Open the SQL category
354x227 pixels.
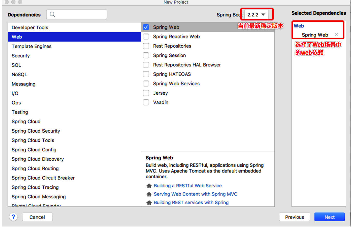click(74, 65)
